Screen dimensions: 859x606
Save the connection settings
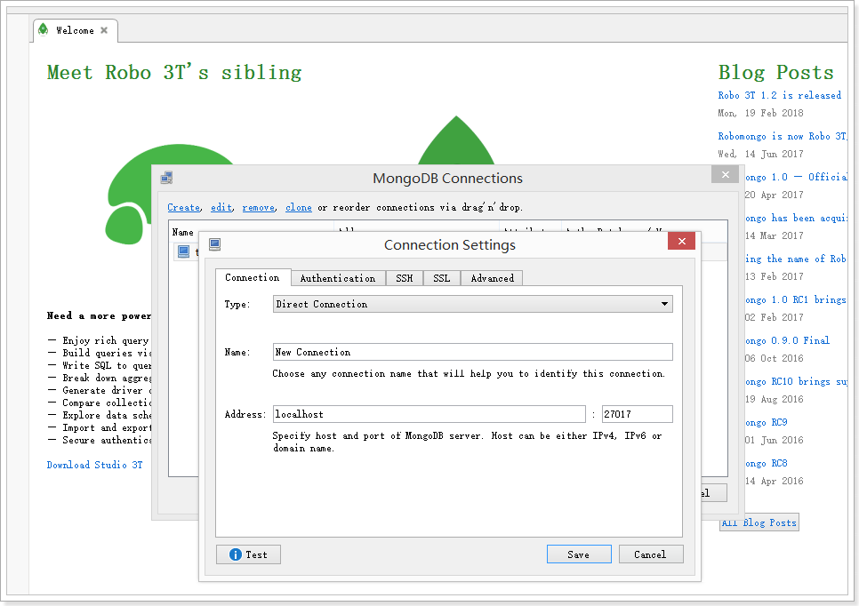[x=579, y=554]
